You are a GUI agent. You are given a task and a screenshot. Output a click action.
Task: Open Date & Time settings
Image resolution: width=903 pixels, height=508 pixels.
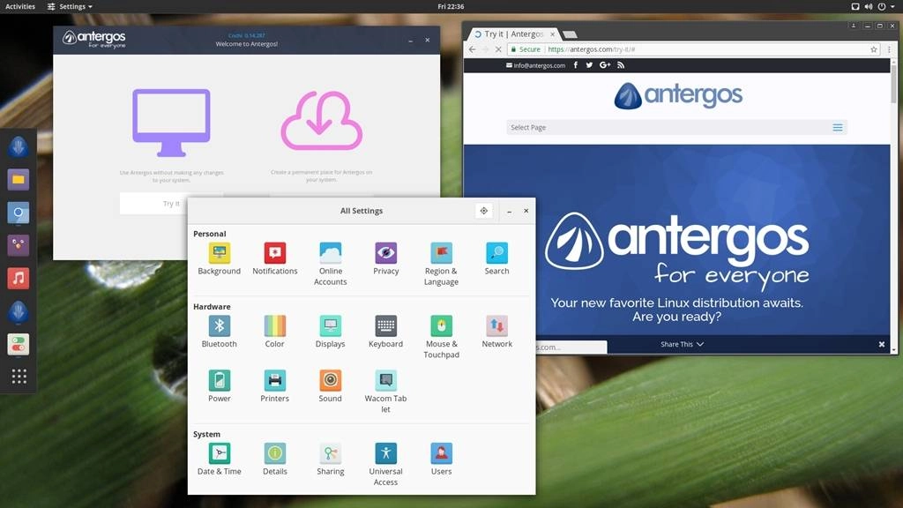coord(219,459)
